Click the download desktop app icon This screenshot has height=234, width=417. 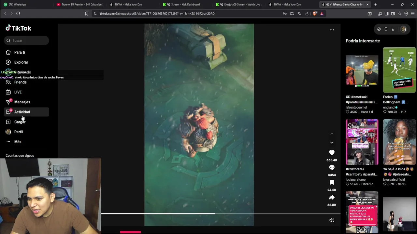tap(393, 29)
